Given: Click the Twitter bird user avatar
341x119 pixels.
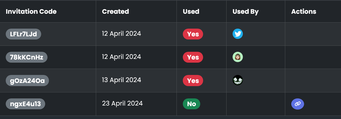Looking at the screenshot, I should coord(238,34).
